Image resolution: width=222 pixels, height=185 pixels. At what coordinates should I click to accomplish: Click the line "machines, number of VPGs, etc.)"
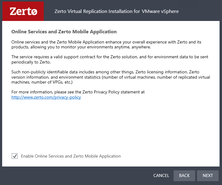tap(42, 82)
